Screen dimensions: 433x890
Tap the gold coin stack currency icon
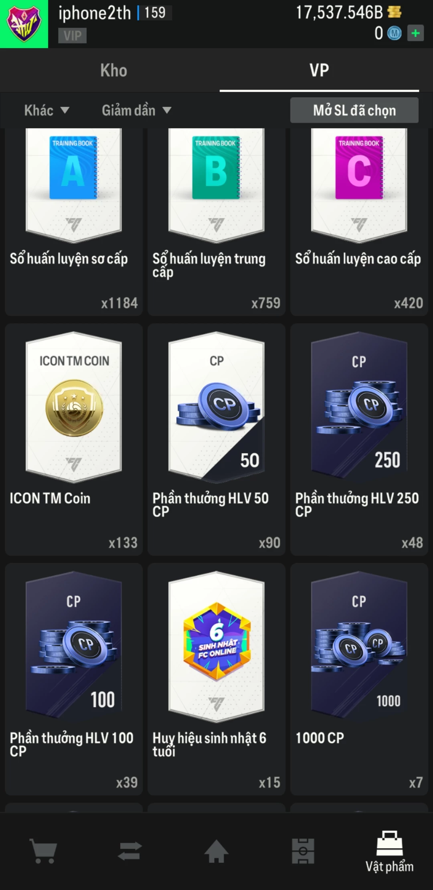click(395, 12)
